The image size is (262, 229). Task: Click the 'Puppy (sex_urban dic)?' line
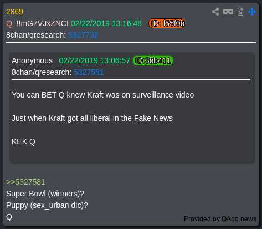pyautogui.click(x=47, y=205)
